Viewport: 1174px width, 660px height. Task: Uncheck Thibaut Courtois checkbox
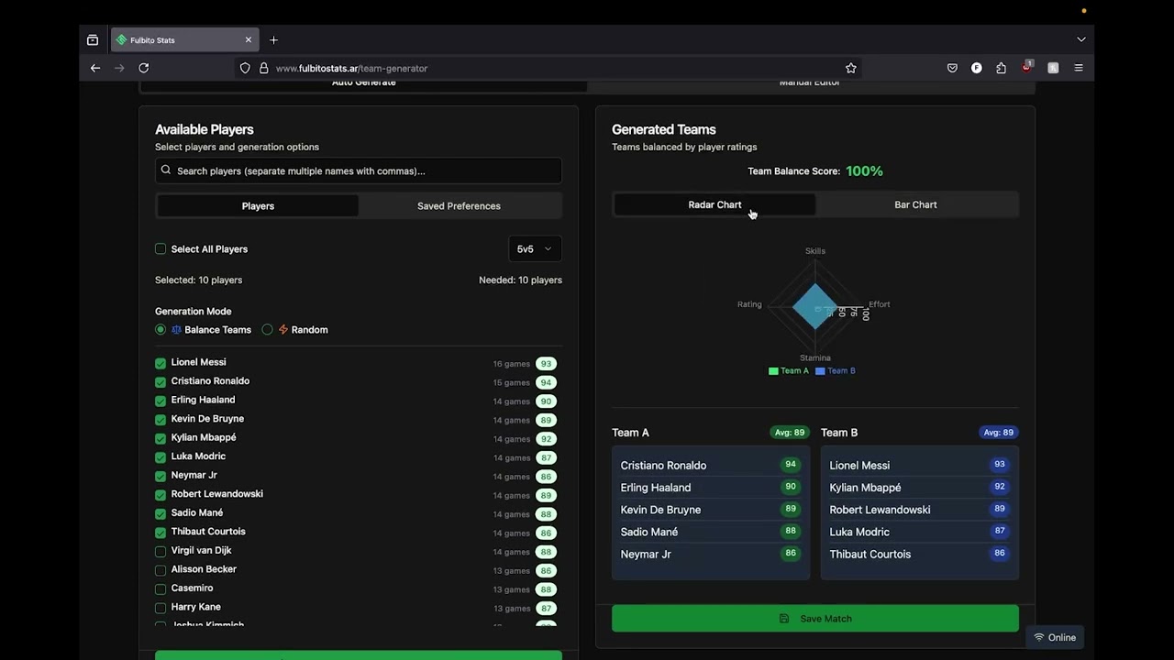point(161,532)
